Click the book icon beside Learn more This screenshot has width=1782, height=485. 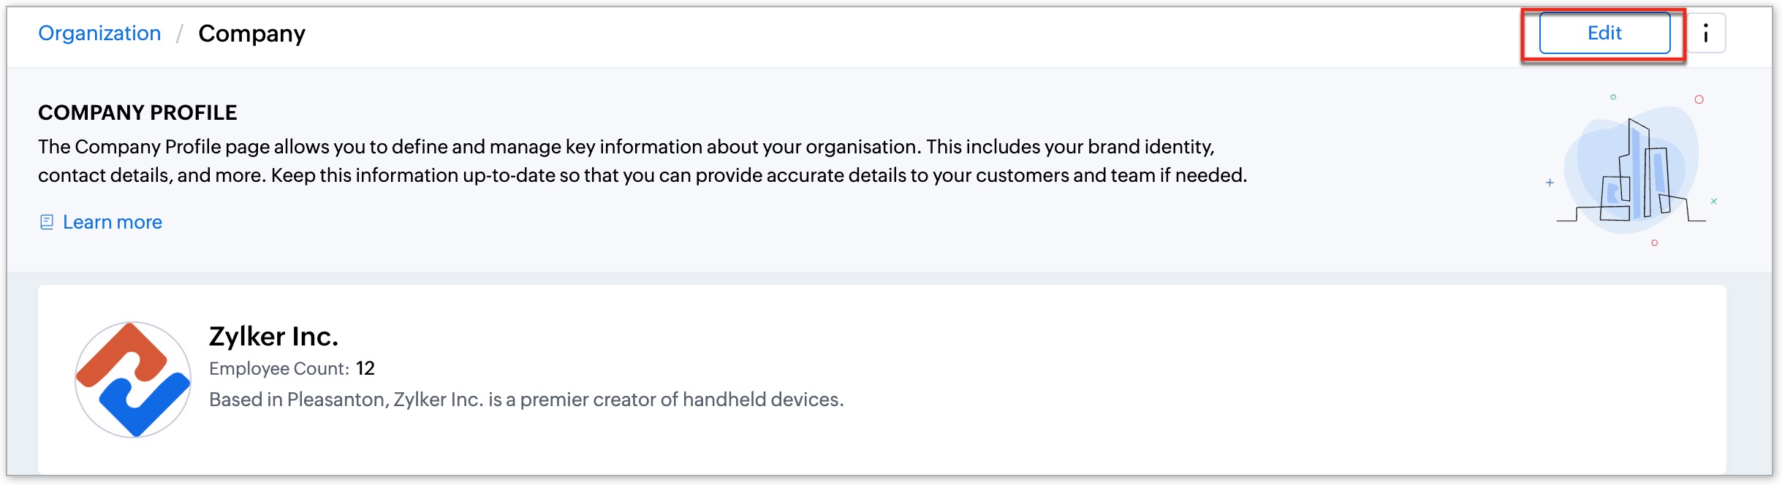47,222
